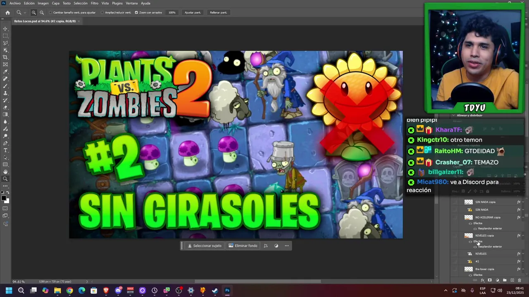Screen dimensions: 529x297
Task: Expand effects of NIVELES layer
Action: (x=523, y=254)
